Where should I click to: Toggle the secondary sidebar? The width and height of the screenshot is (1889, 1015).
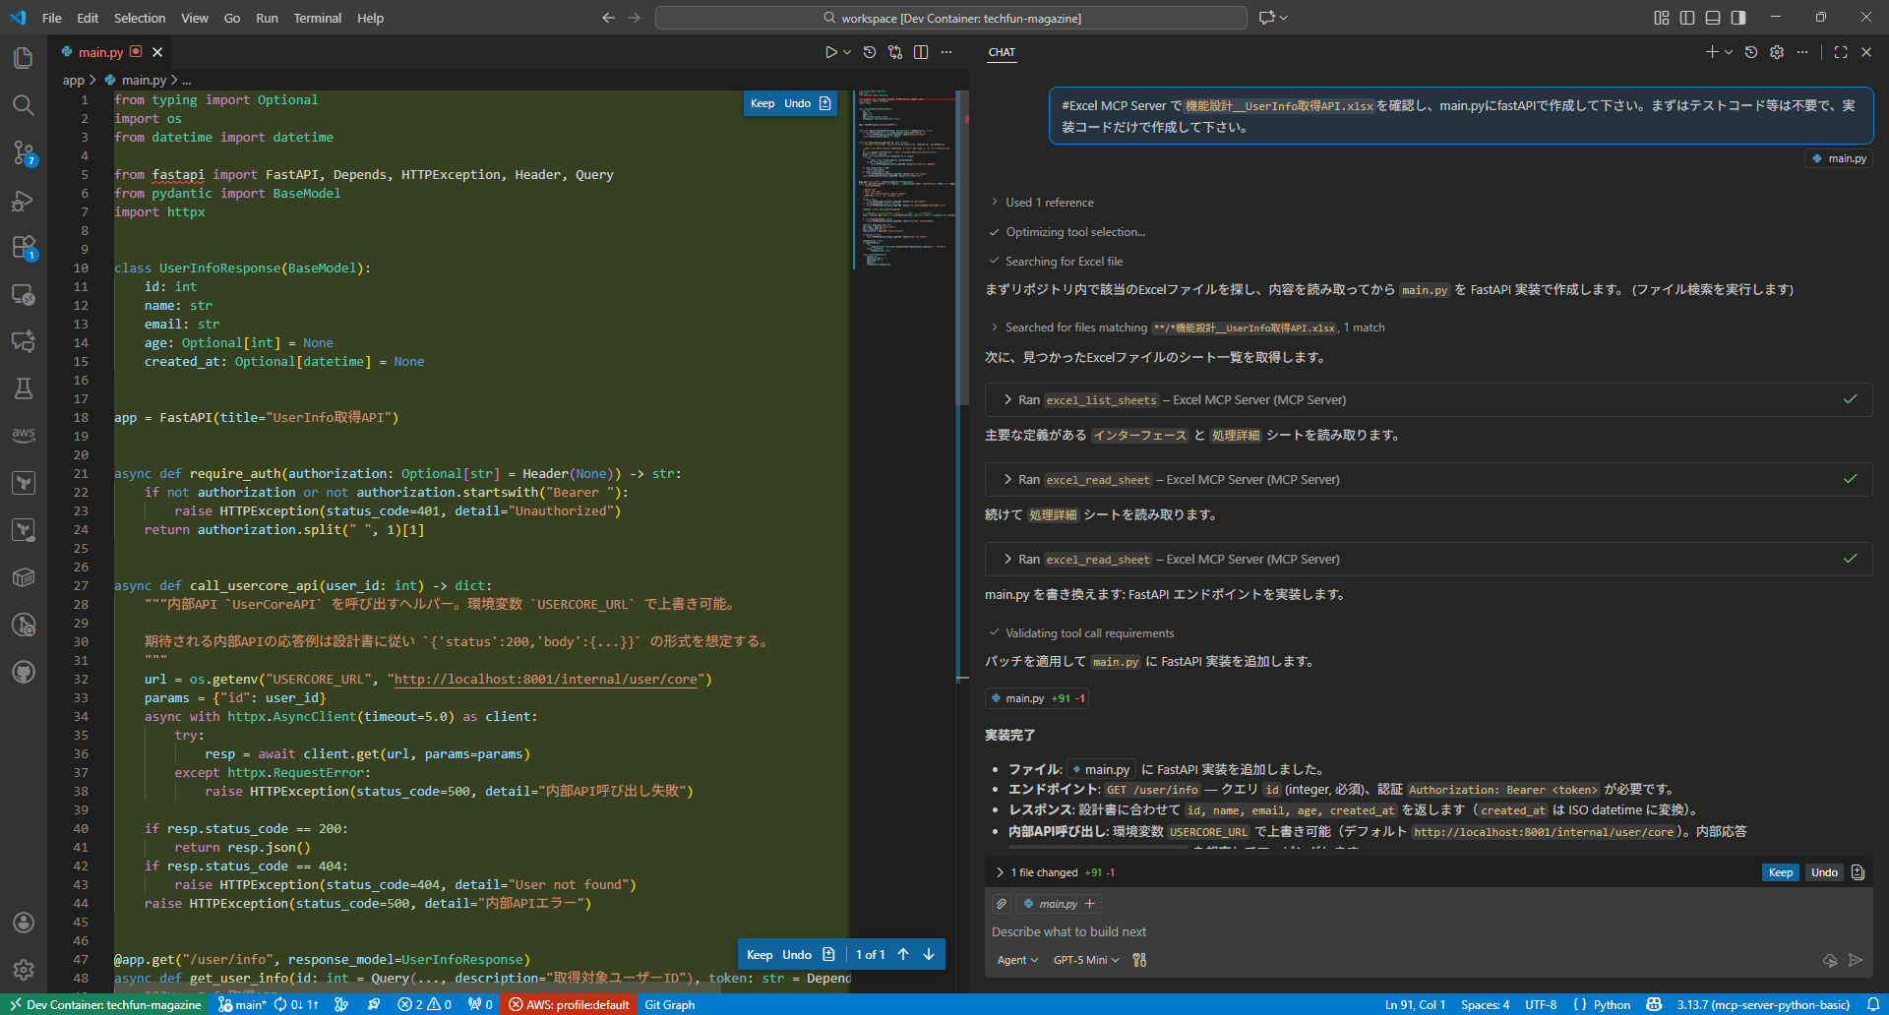(x=1738, y=17)
